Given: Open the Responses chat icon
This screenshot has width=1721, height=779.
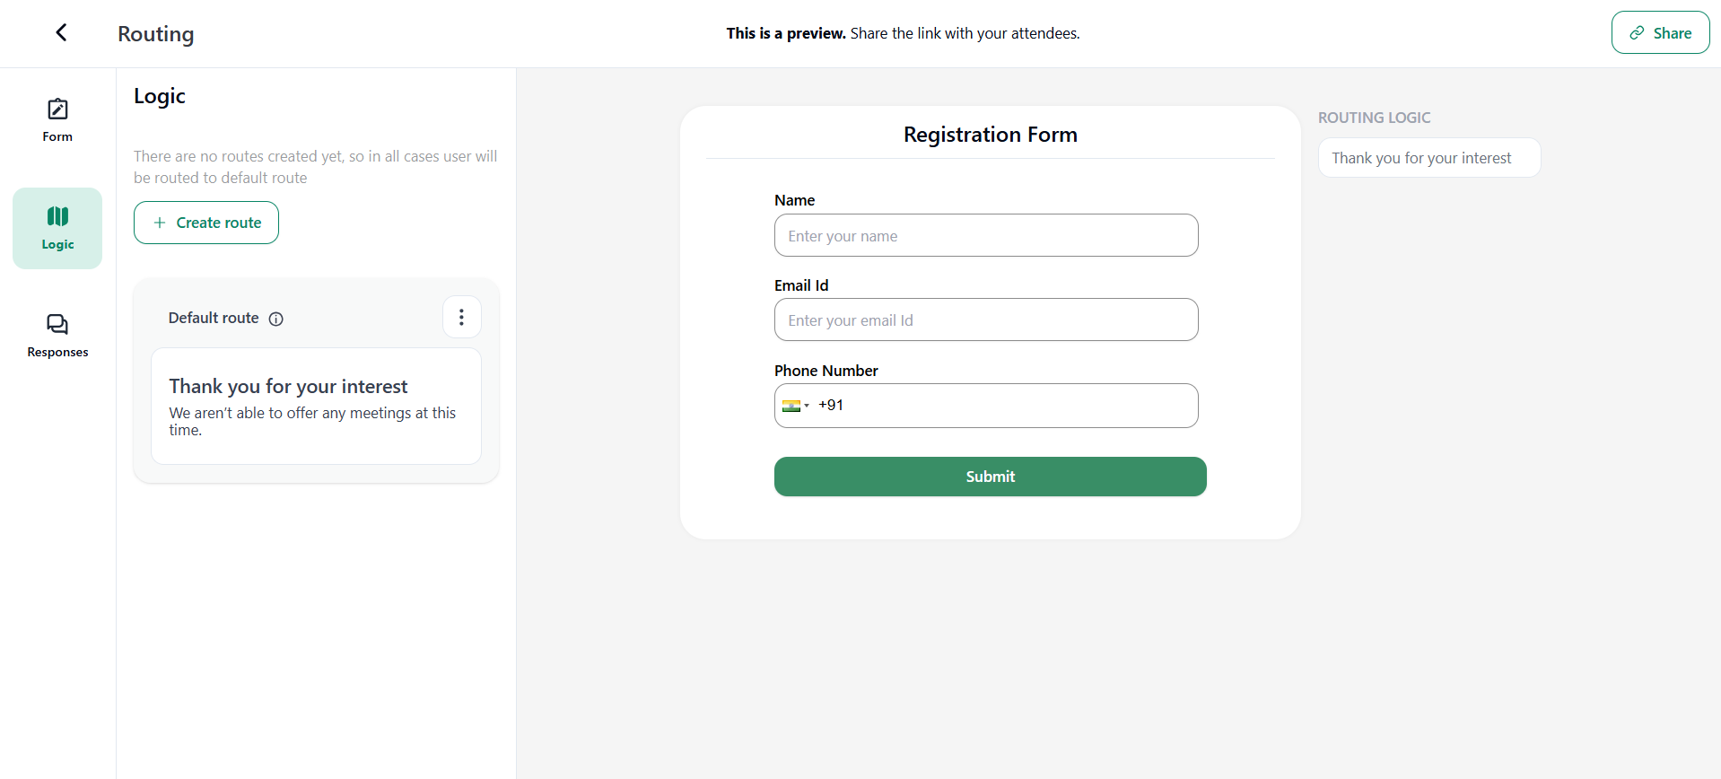Looking at the screenshot, I should [57, 324].
